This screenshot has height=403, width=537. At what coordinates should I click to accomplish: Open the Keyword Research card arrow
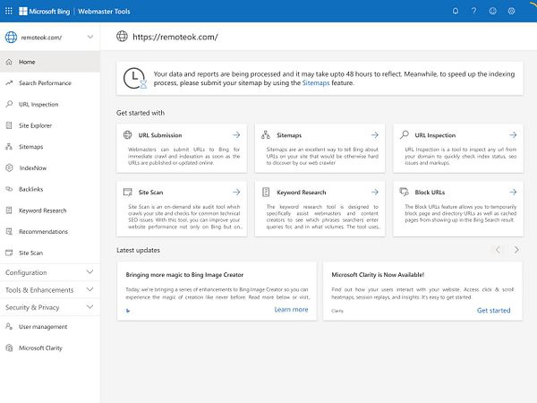coord(375,192)
